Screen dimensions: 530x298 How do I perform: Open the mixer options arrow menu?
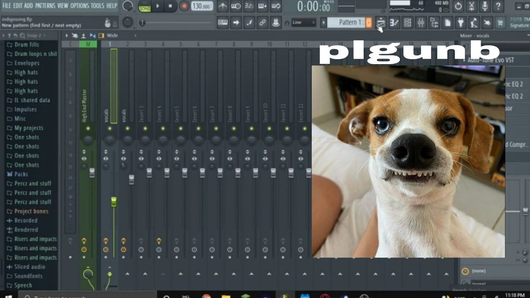point(67,36)
